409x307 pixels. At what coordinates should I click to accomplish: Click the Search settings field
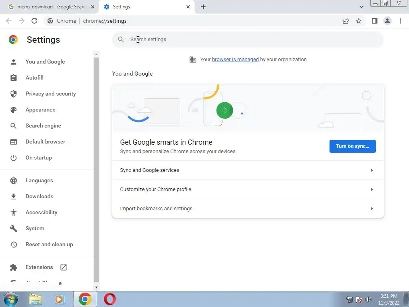click(x=248, y=40)
